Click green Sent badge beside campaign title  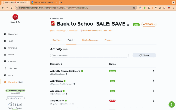tap(136, 25)
